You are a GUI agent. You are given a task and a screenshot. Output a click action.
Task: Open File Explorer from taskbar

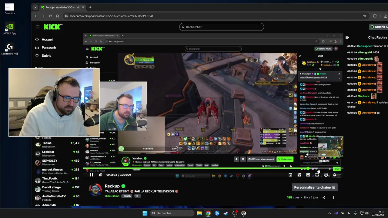point(199,213)
